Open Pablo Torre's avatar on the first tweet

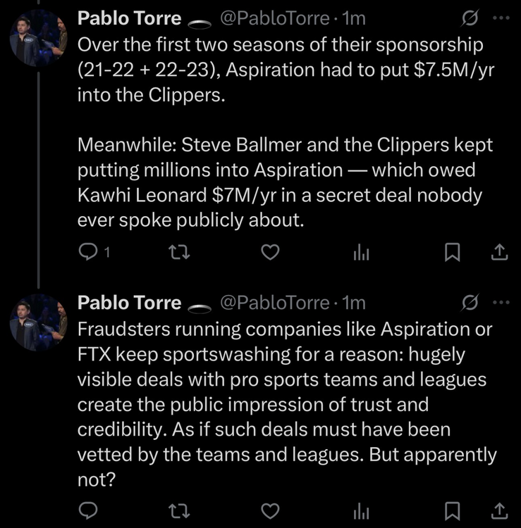38,39
